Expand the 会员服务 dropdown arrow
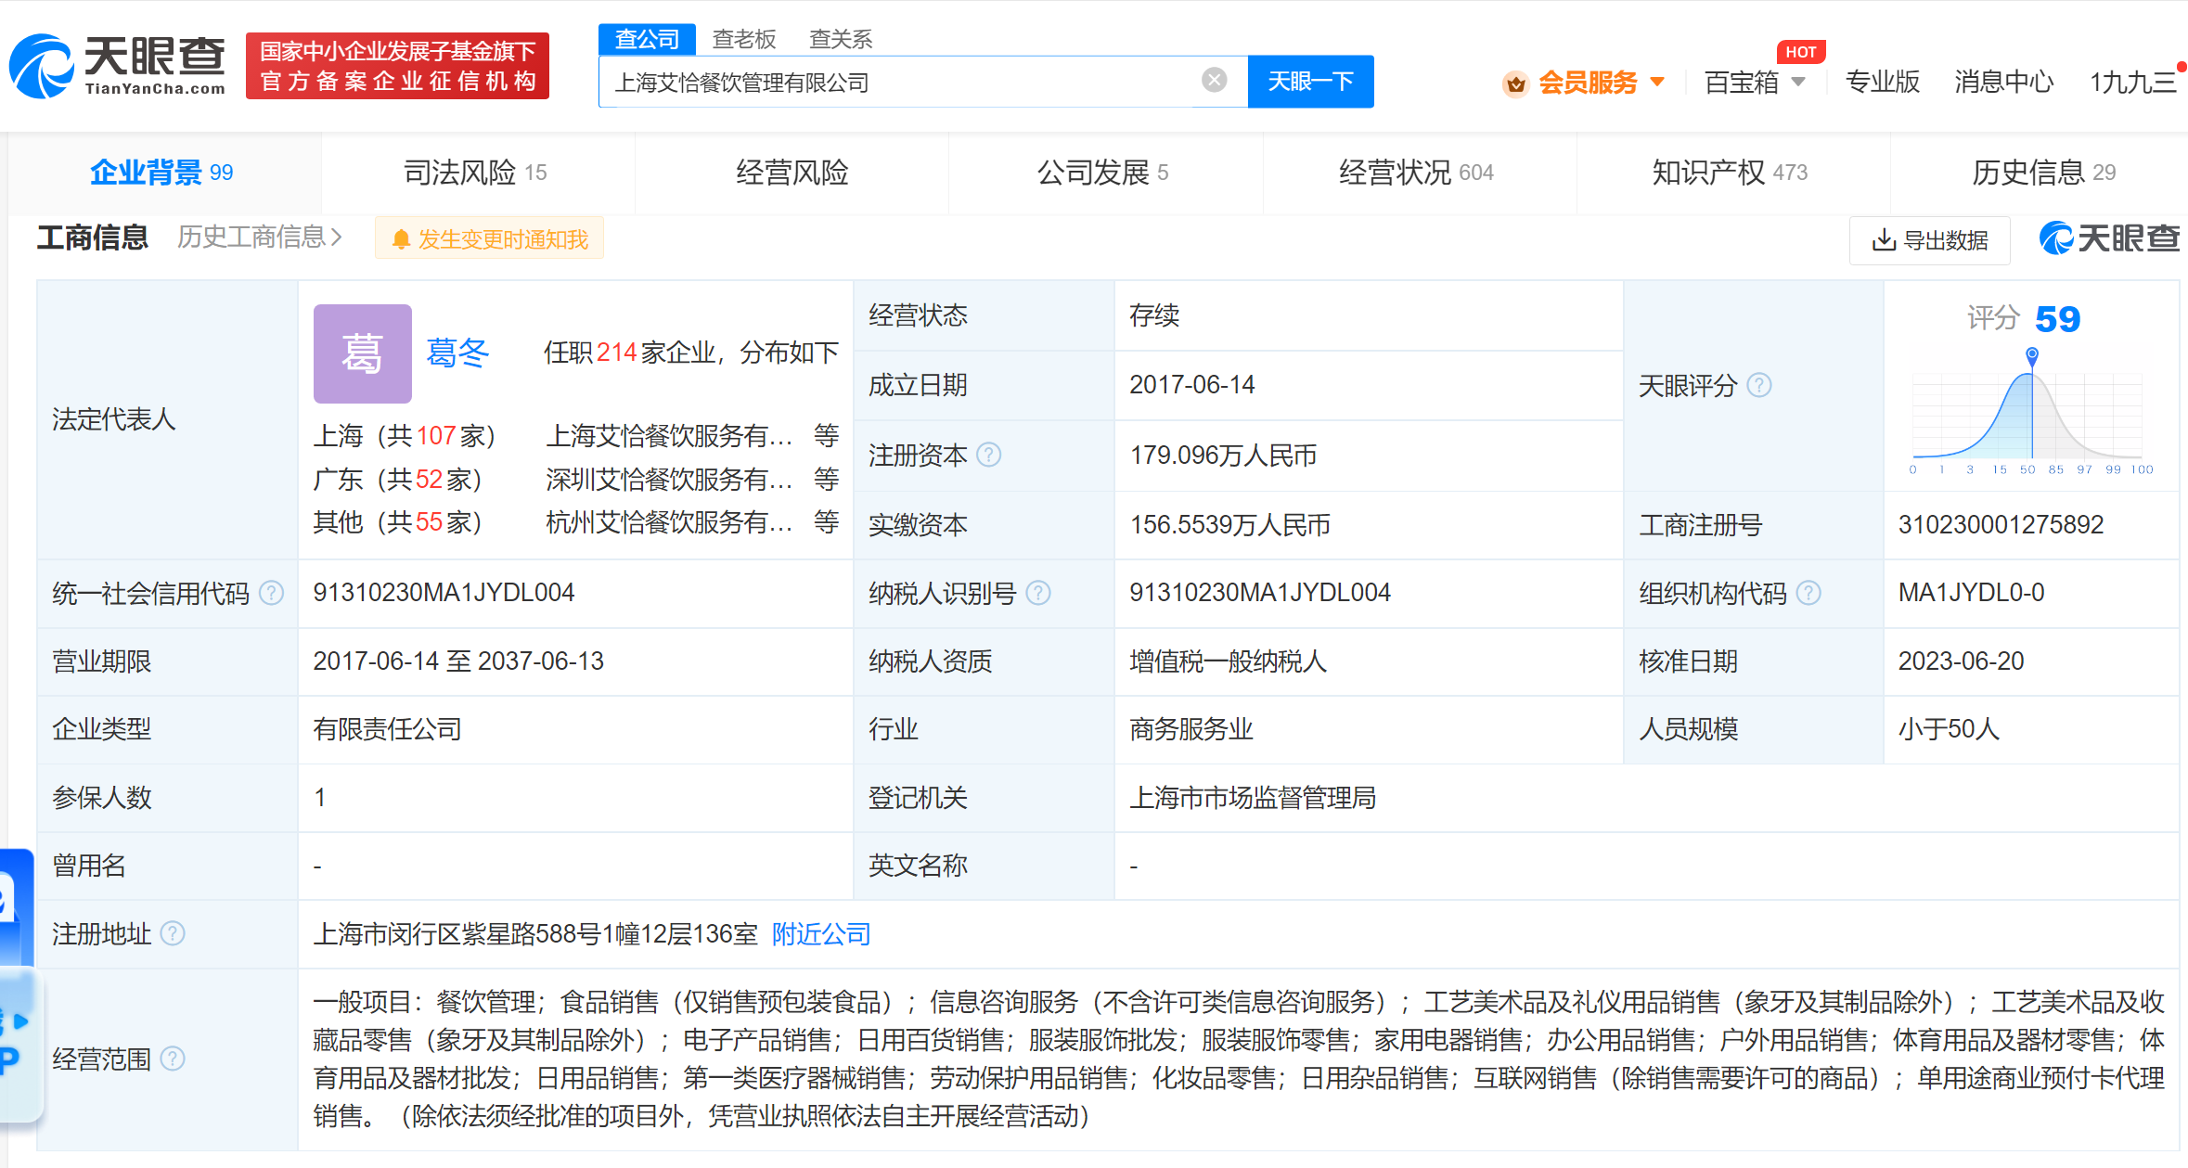Image resolution: width=2188 pixels, height=1168 pixels. pos(1657,82)
